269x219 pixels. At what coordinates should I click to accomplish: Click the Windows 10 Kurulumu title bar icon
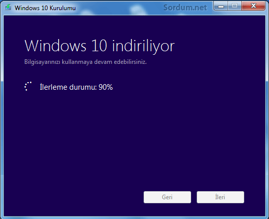pyautogui.click(x=8, y=7)
